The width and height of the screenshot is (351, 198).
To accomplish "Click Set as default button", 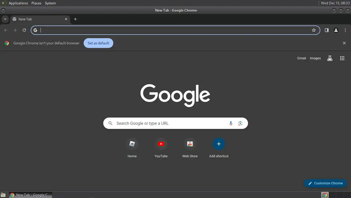I will [x=98, y=43].
